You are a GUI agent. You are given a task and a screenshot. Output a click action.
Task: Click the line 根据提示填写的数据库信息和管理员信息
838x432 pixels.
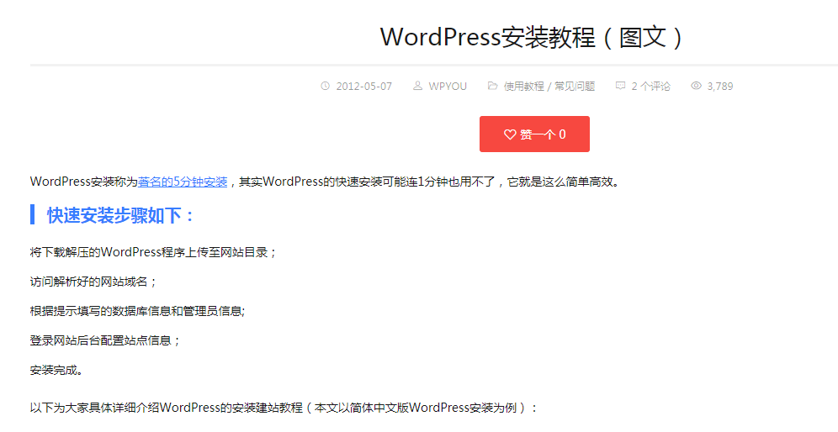click(137, 311)
